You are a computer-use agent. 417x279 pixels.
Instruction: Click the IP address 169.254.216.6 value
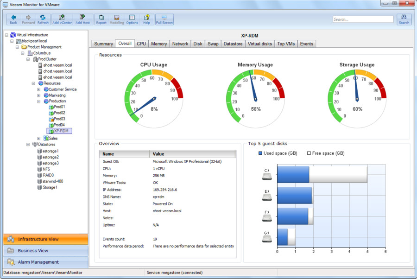[165, 190]
